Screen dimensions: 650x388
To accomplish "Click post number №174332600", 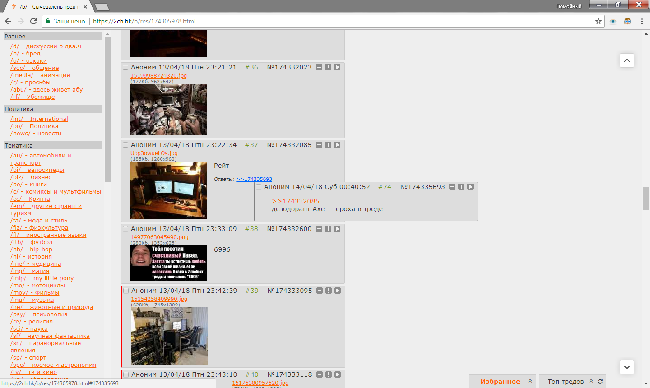I will tap(289, 229).
